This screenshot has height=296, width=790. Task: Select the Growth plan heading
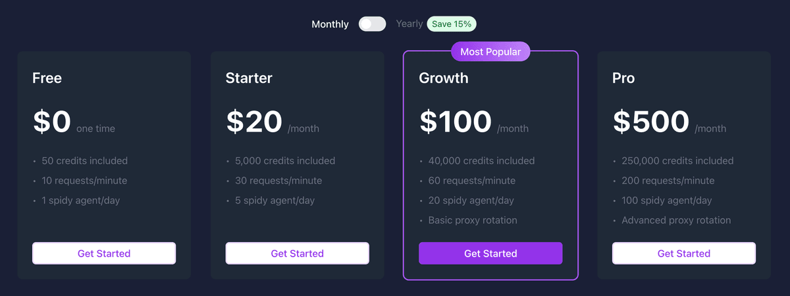tap(444, 78)
